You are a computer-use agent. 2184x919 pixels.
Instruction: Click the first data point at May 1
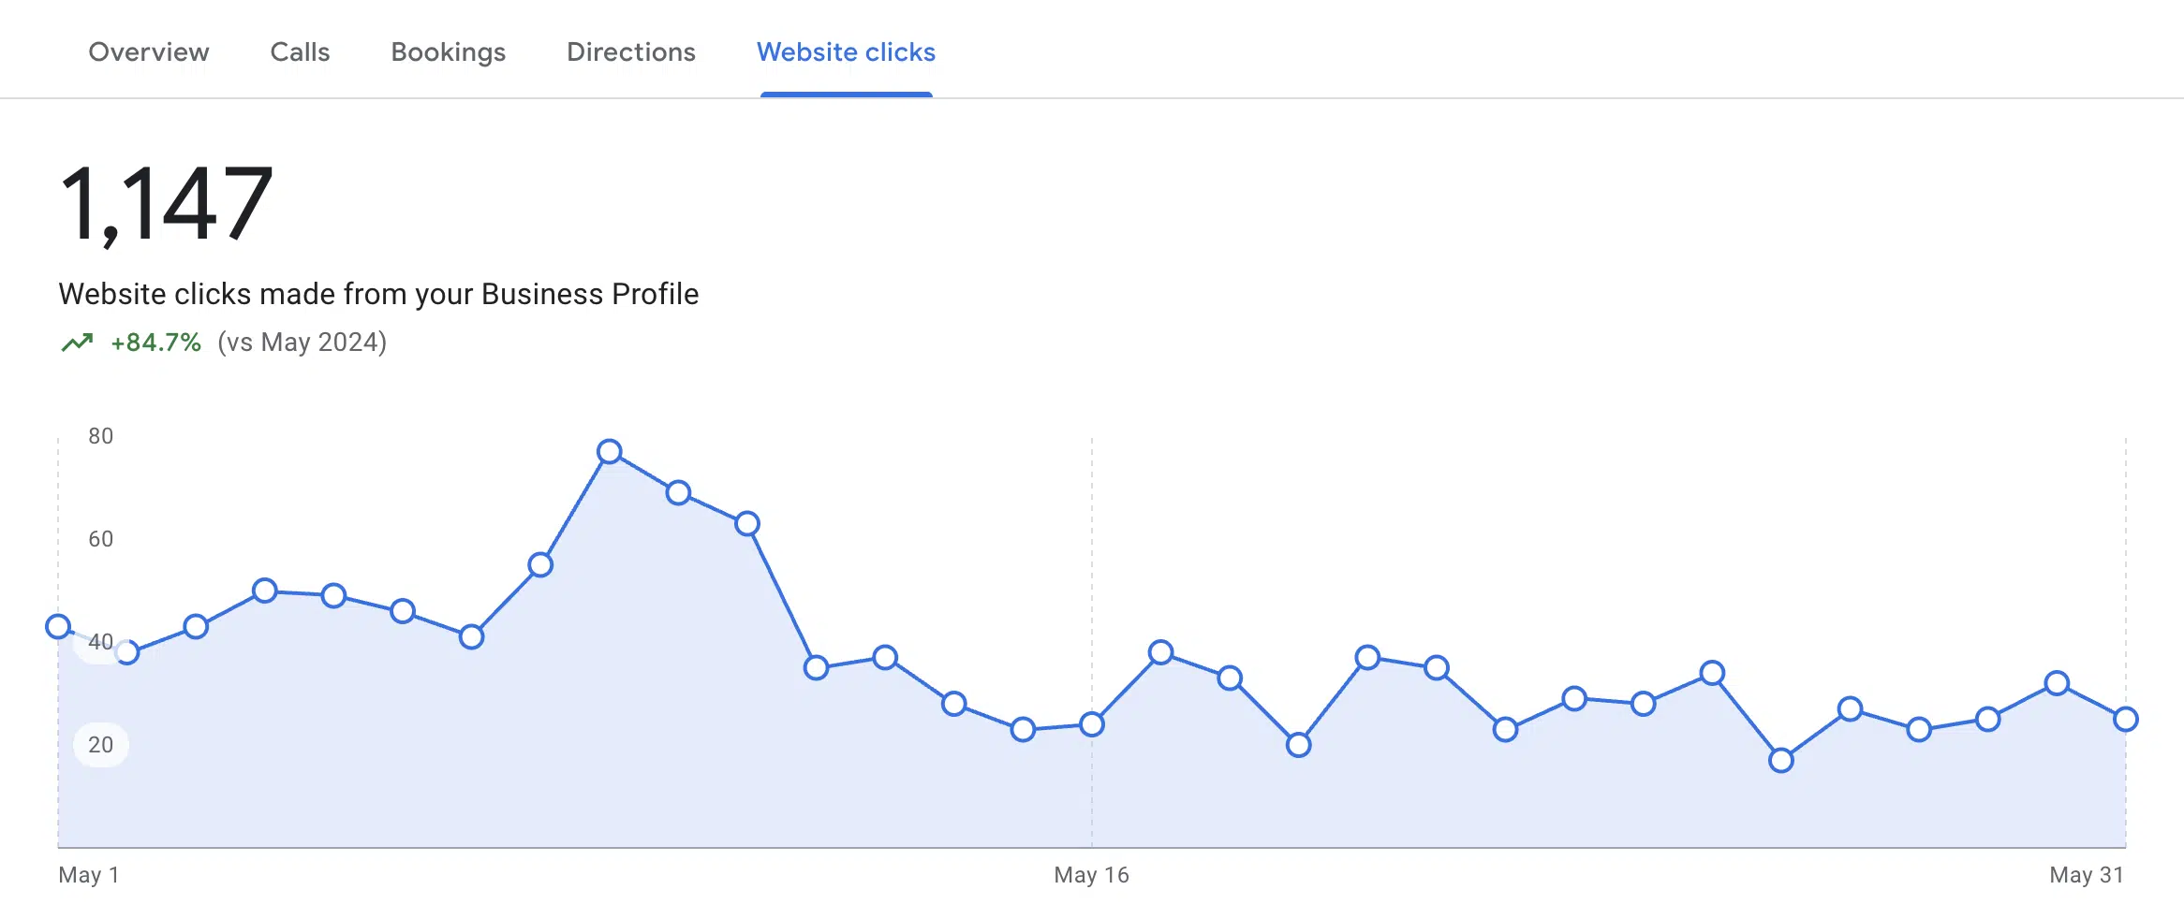[x=58, y=627]
